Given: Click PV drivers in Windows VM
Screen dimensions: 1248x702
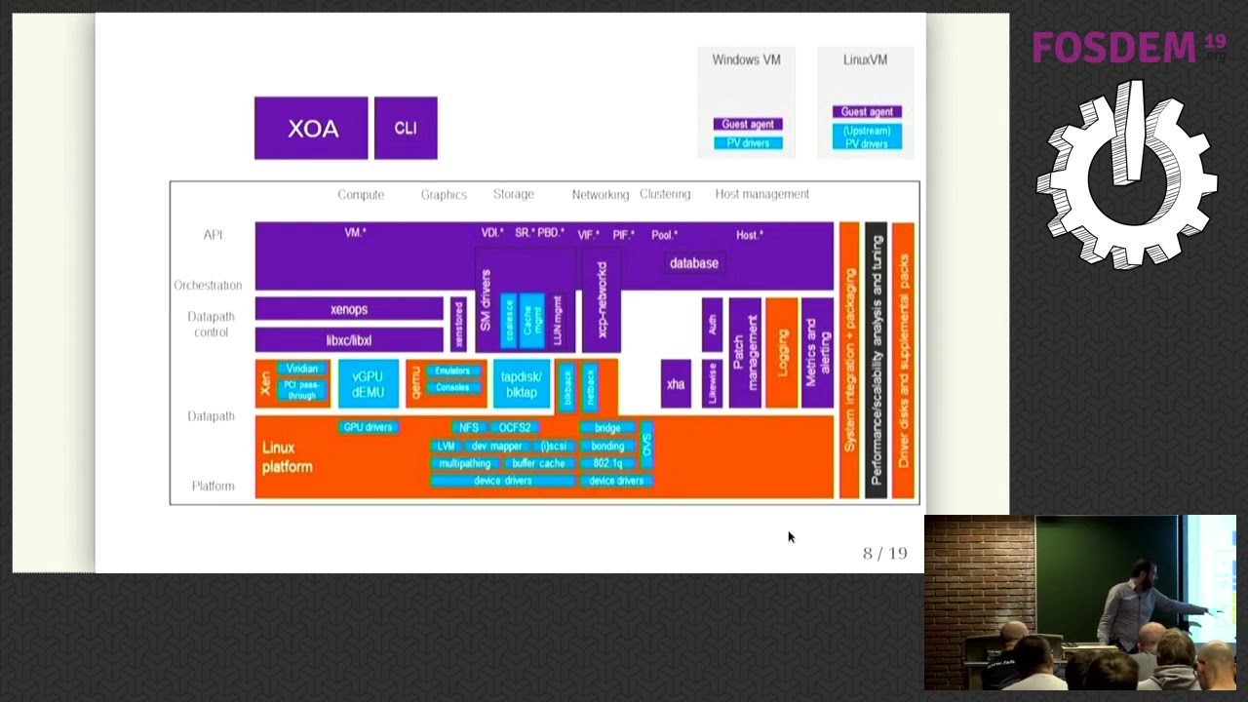Looking at the screenshot, I should (x=748, y=142).
